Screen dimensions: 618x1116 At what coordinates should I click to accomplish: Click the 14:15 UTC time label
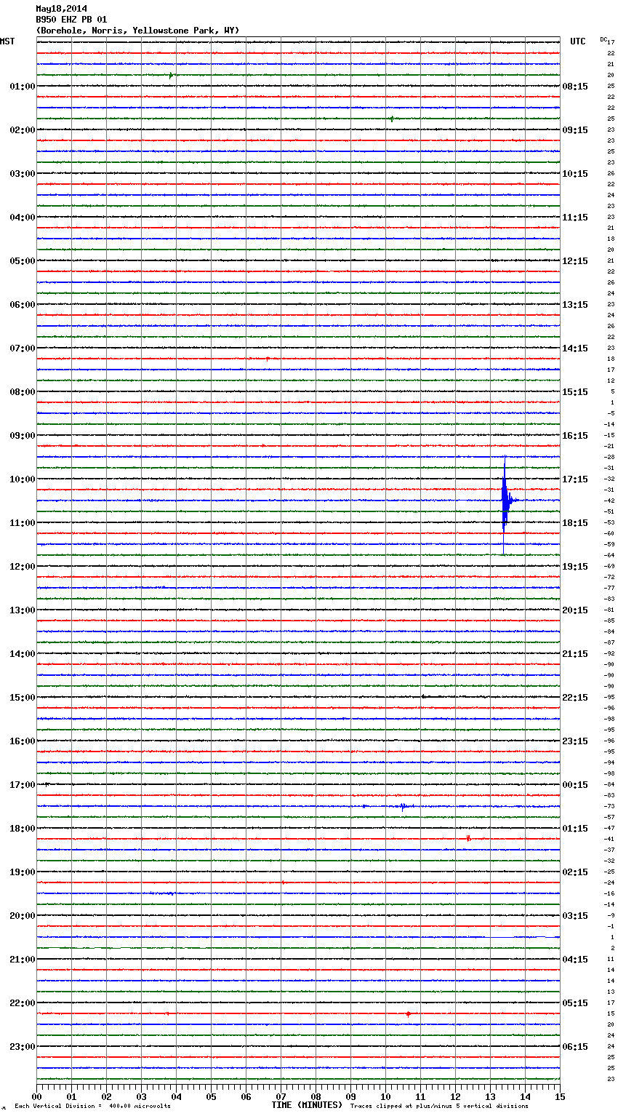pos(575,348)
